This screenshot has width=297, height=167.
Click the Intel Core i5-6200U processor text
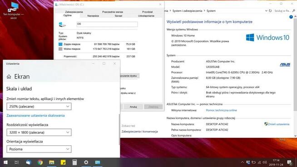(239, 72)
